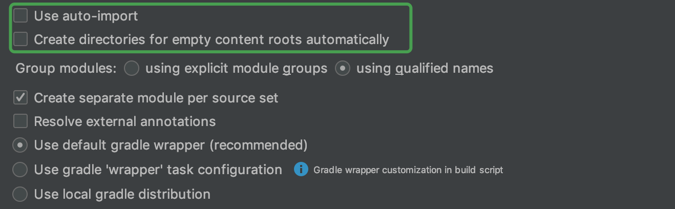Choose the local gradle distribution radio button
The image size is (675, 209).
point(20,195)
